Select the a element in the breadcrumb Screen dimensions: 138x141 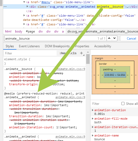click(x=63, y=31)
